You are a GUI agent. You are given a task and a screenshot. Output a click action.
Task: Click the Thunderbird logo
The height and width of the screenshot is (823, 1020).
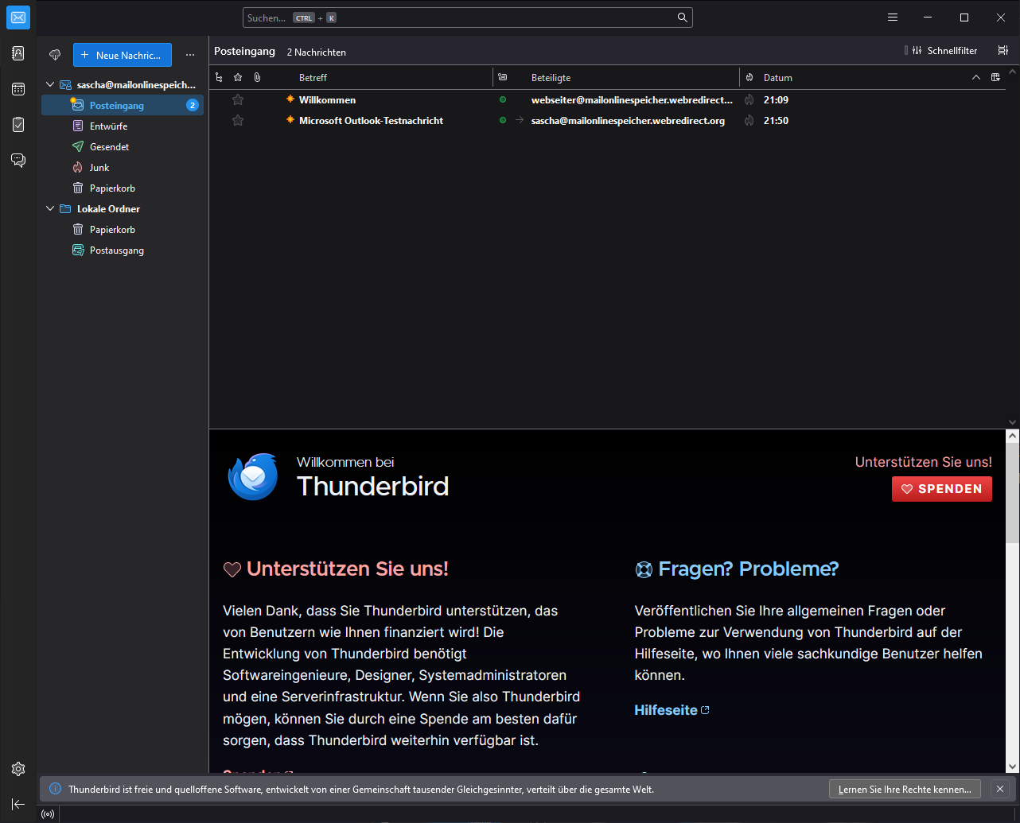point(253,477)
